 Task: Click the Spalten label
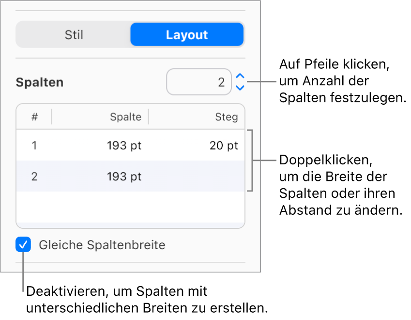39,82
